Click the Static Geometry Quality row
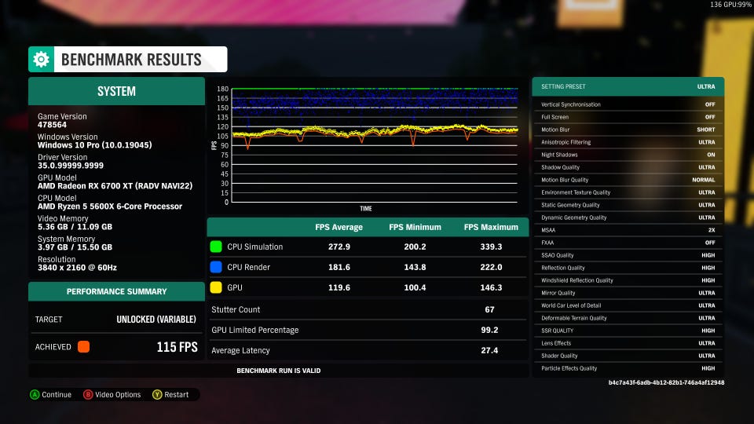This screenshot has height=424, width=754. coord(628,205)
